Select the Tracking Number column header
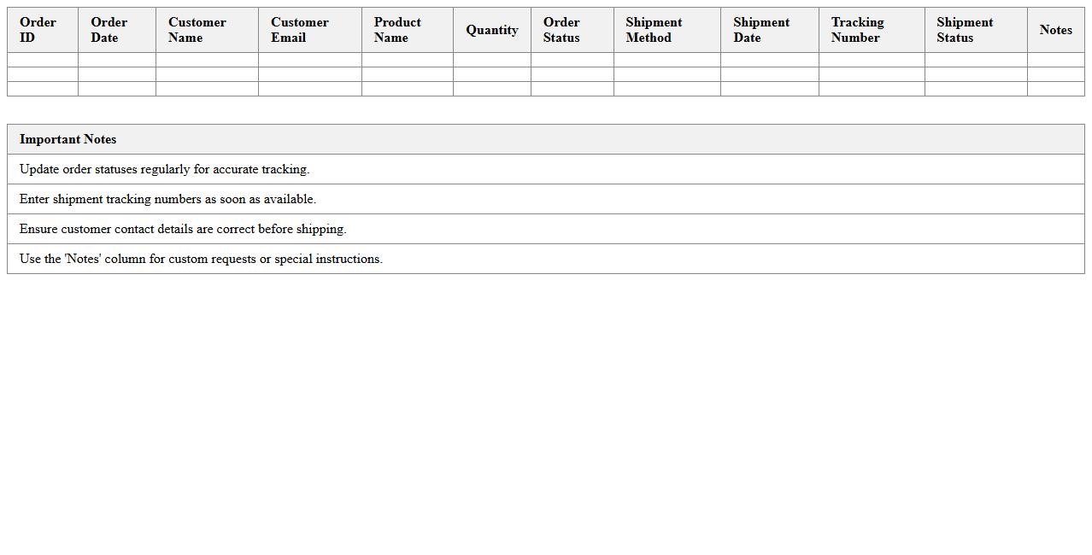The image size is (1092, 555). [x=871, y=30]
